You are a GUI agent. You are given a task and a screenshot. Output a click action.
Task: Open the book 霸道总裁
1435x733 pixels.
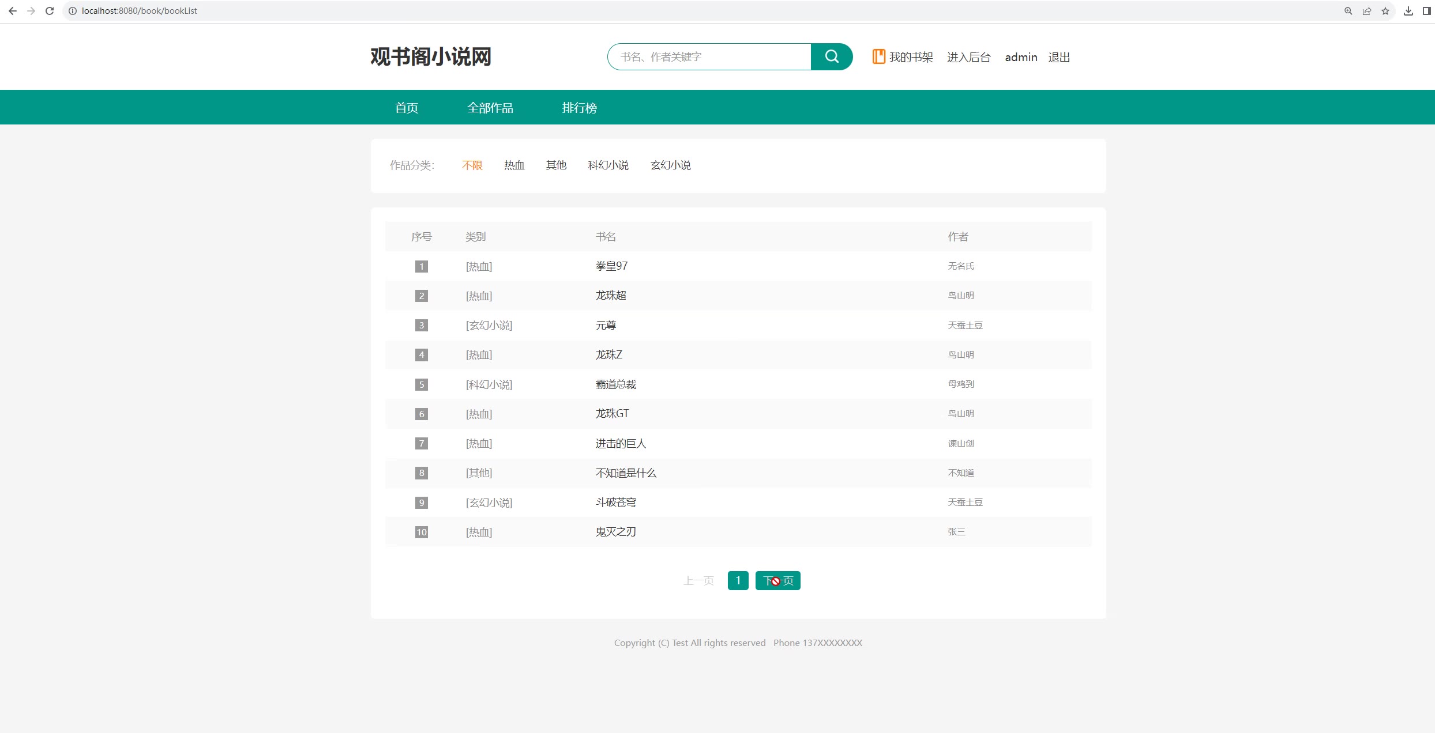point(615,384)
